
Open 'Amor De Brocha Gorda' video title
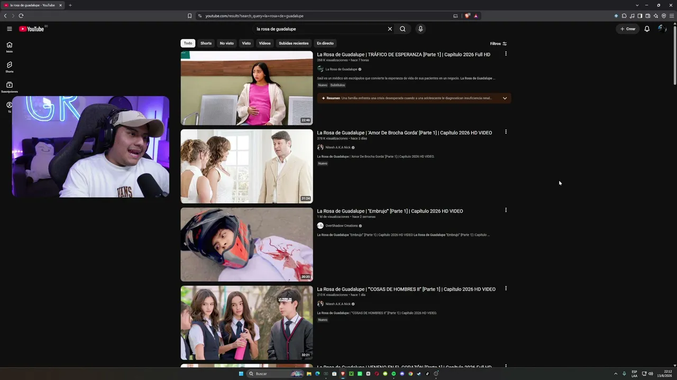click(x=405, y=132)
